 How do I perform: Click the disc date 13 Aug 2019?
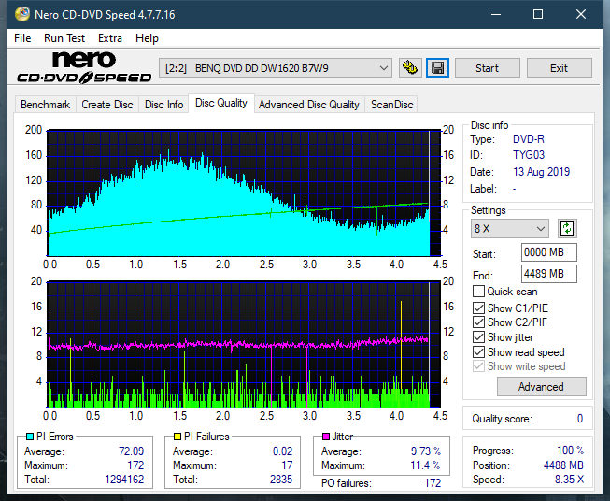[541, 172]
